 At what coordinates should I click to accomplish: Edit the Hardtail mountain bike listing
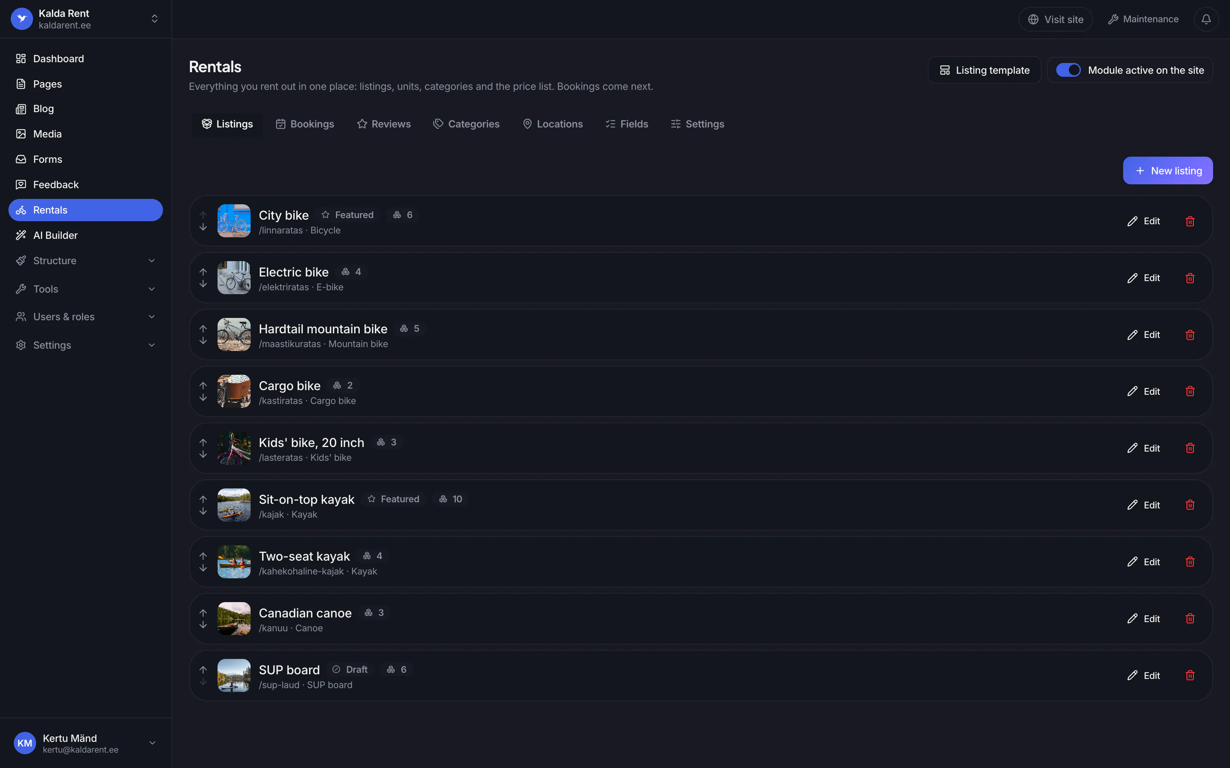point(1144,335)
